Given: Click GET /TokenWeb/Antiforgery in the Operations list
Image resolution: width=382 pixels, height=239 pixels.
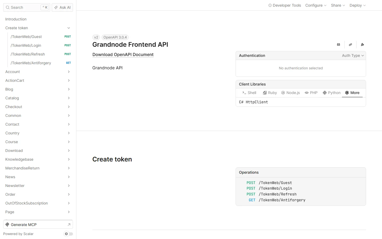Looking at the screenshot, I should pos(277,200).
